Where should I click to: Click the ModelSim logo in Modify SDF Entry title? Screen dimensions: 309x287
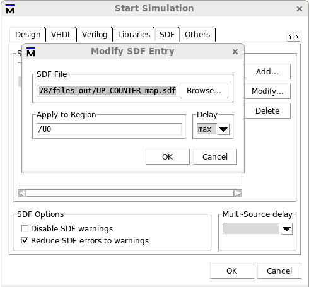pyautogui.click(x=31, y=52)
